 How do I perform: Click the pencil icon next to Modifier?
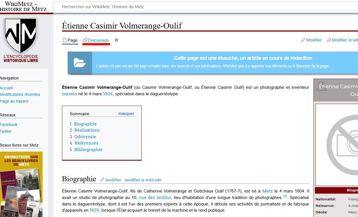point(303,40)
